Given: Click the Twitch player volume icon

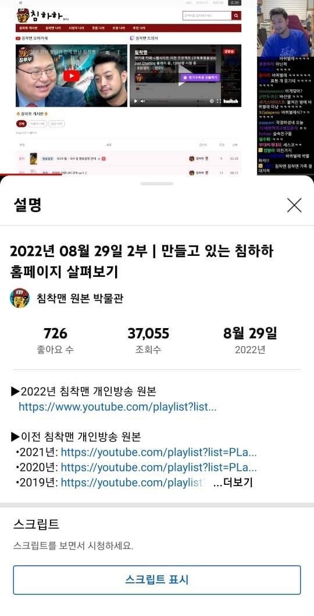Looking at the screenshot, I should 142,101.
